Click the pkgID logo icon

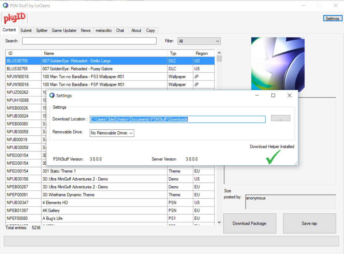coord(15,18)
